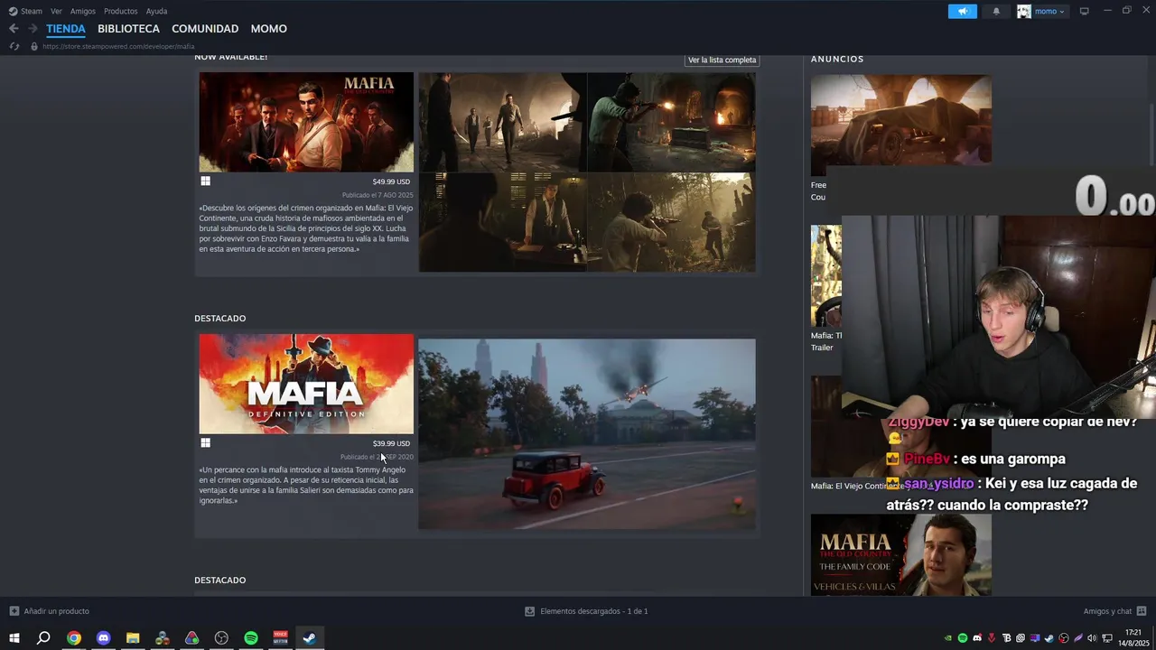Viewport: 1156px width, 650px height.
Task: Open downloads 'Elementos descargados - 1 de 1'
Action: pyautogui.click(x=586, y=611)
